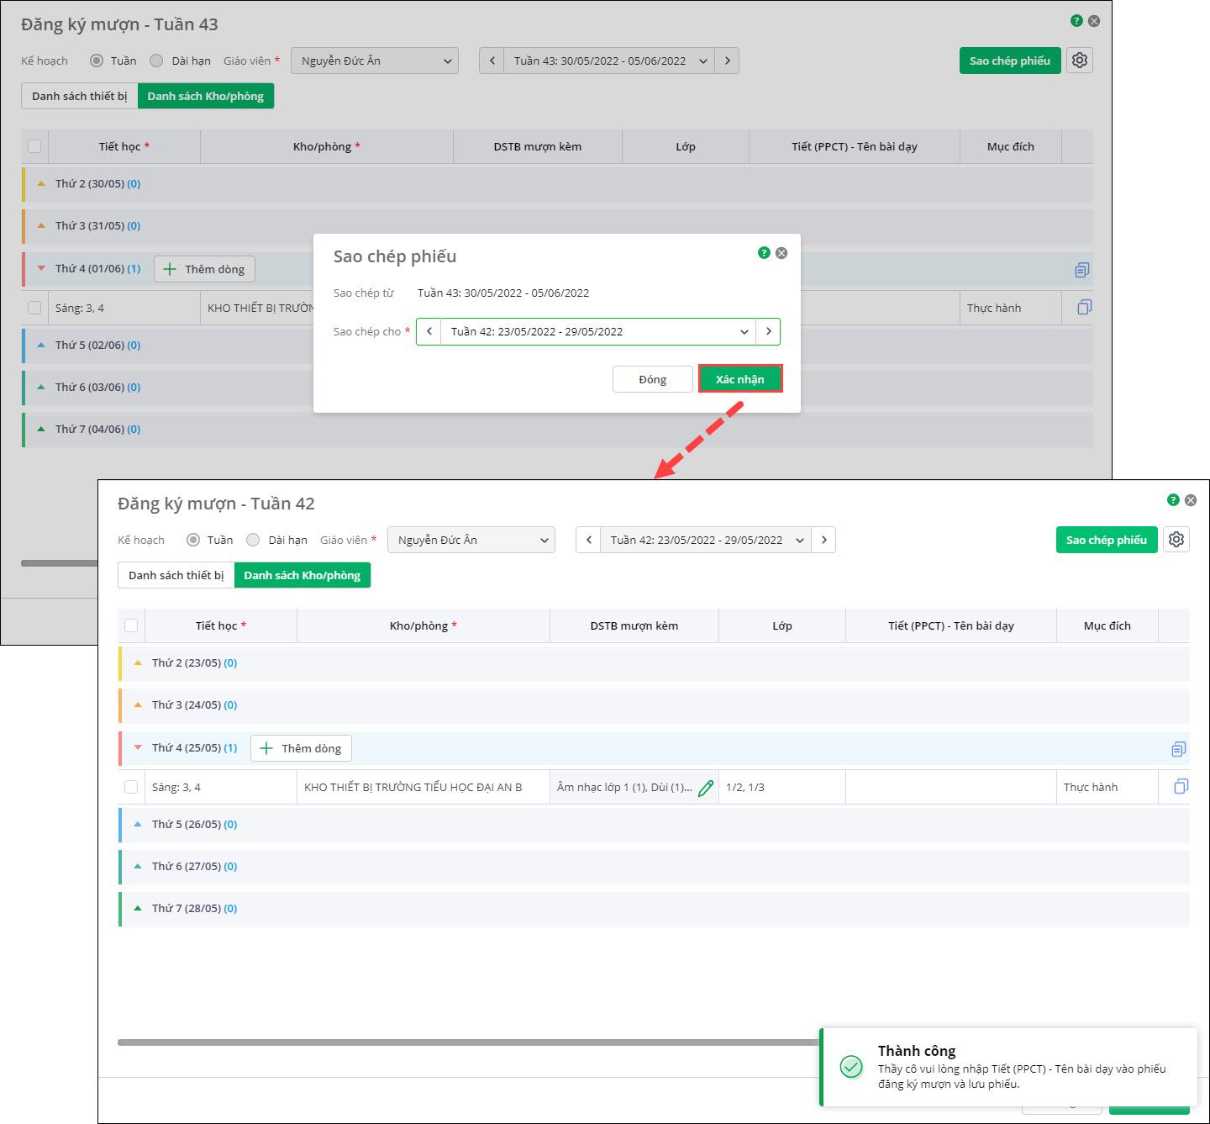Switch to Danh sách Kho/phòng tab, Tuần 43
The width and height of the screenshot is (1210, 1124).
click(x=206, y=96)
